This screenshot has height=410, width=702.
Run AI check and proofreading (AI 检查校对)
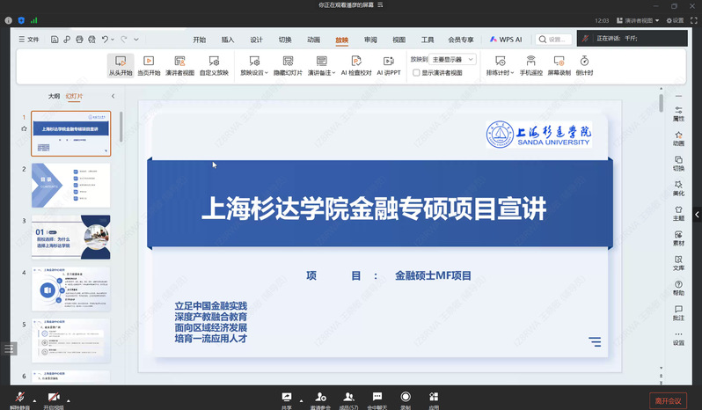click(356, 65)
